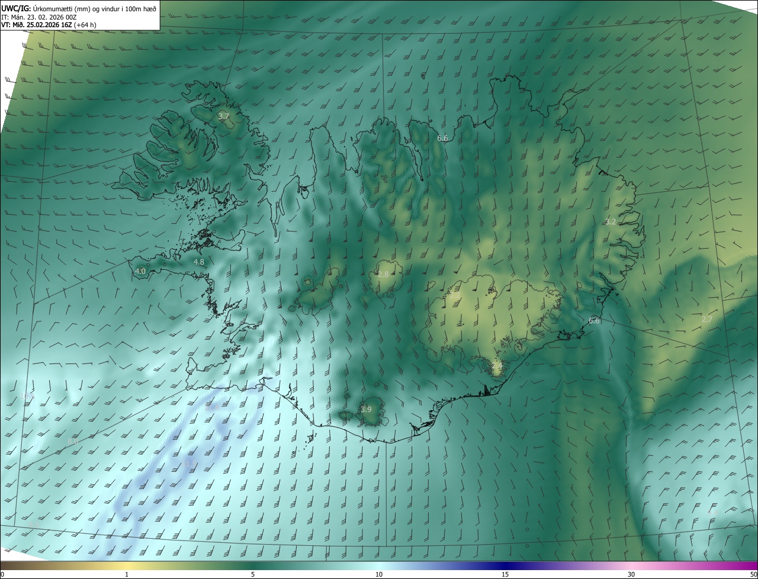This screenshot has width=758, height=579.
Task: Click the 3.7 value in the Westfjords
Action: click(x=223, y=117)
